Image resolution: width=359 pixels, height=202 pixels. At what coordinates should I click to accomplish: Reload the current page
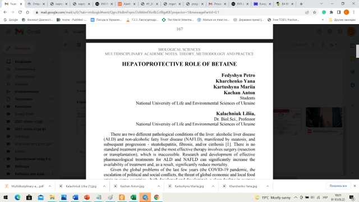(x=20, y=12)
